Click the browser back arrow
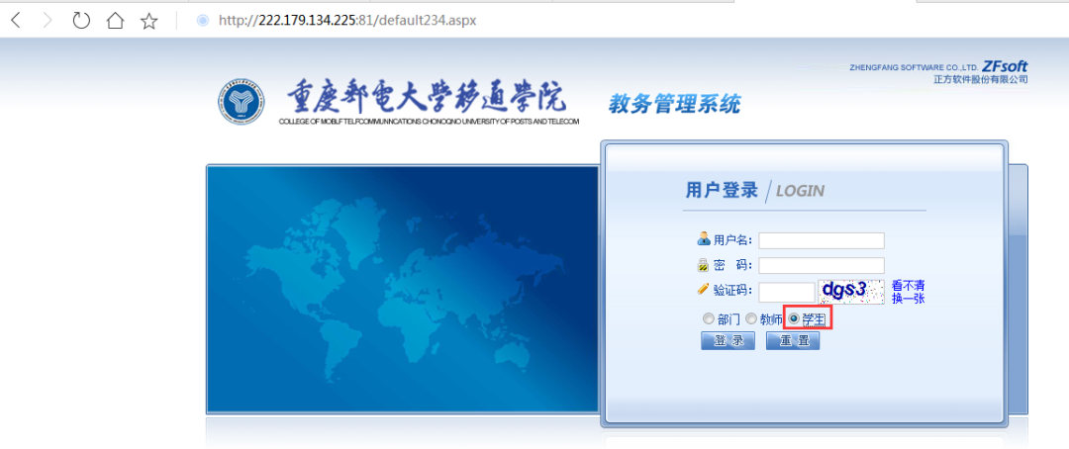 click(16, 21)
